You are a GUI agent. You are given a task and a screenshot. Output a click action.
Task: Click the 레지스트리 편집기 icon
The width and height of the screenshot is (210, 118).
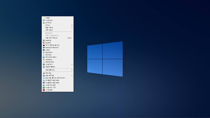[44, 57]
